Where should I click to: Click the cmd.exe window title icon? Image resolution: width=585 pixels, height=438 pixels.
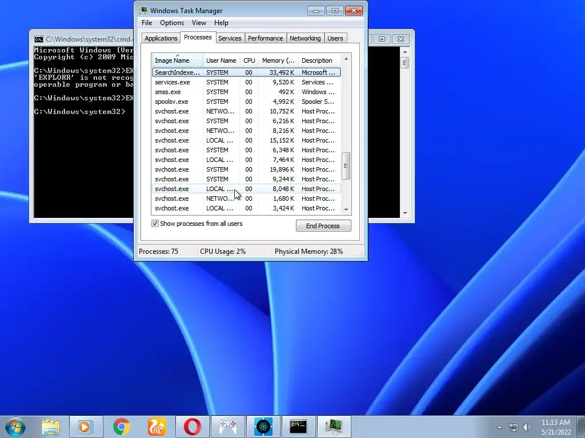38,39
